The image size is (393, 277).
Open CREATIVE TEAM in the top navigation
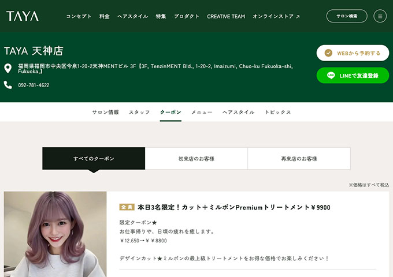pos(226,16)
